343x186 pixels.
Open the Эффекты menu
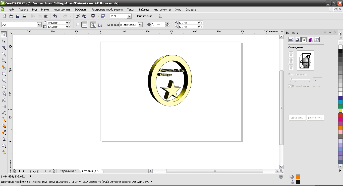tap(81, 10)
